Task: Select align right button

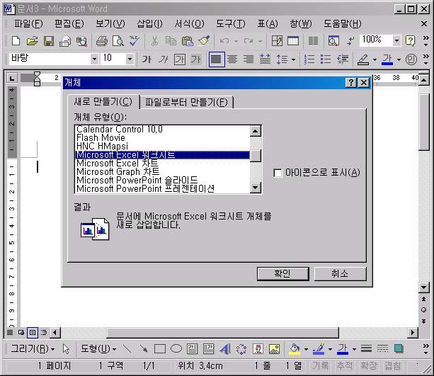Action: click(x=249, y=59)
